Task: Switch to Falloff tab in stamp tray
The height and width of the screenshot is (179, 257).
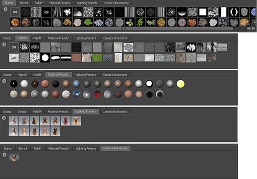Action: (x=39, y=3)
